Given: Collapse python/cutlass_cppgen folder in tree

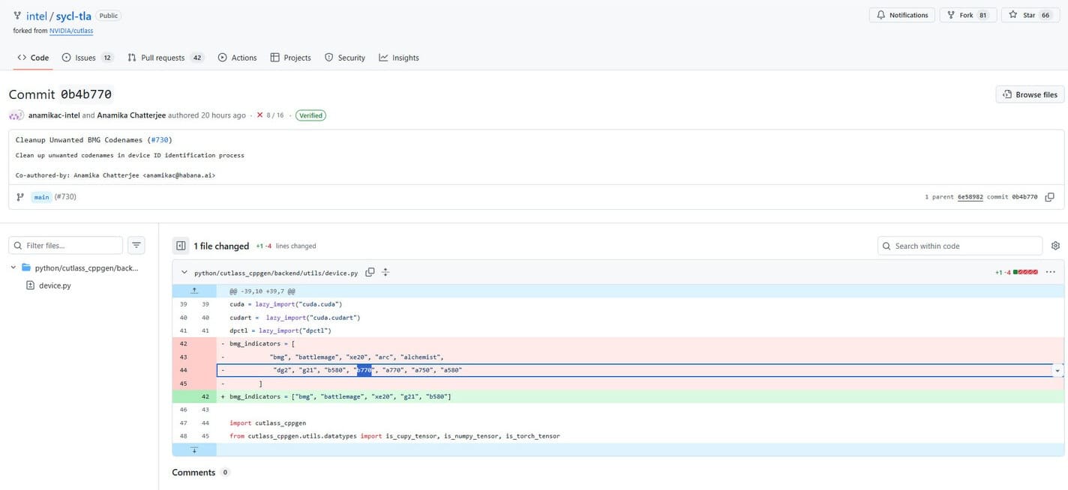Looking at the screenshot, I should (x=13, y=267).
